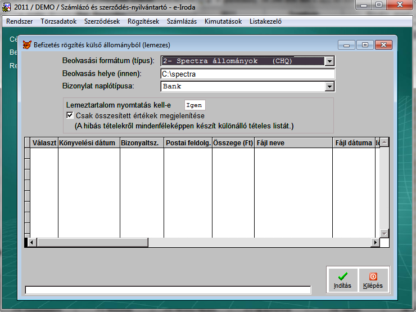The width and height of the screenshot is (416, 312).
Task: Open the Törzsadatok menu
Action: (58, 21)
